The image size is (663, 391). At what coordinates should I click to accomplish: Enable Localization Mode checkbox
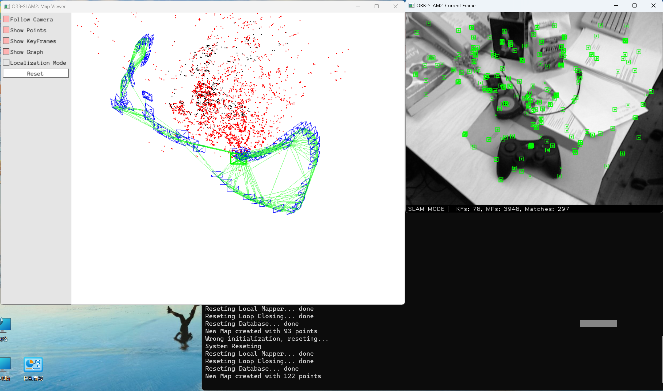(6, 63)
